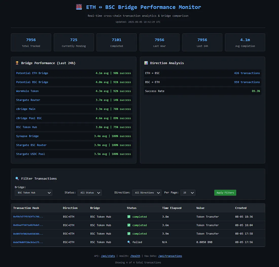The height and width of the screenshot is (267, 279).
Task: Change the Per Page dropdown value
Action: tap(188, 193)
